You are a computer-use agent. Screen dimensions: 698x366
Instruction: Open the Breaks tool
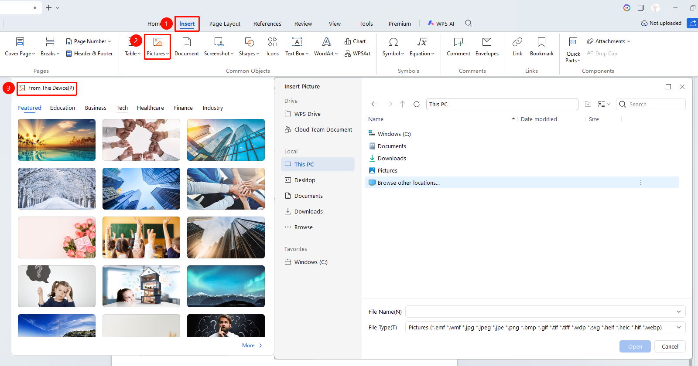50,47
